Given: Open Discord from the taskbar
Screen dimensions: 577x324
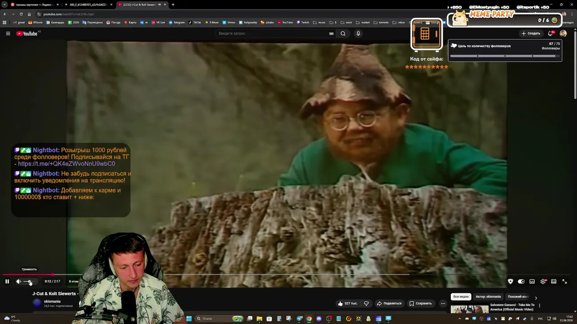Looking at the screenshot, I should click(319, 319).
